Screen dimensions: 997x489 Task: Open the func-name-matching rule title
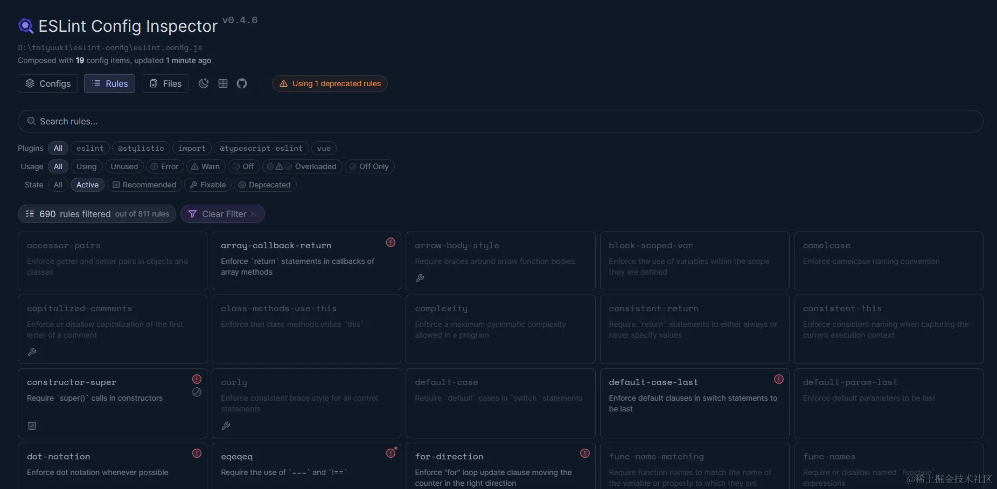coord(657,457)
